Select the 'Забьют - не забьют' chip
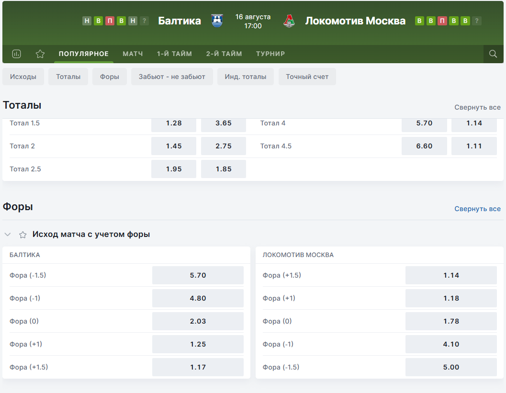Screen dimensions: 506x393 (172, 77)
